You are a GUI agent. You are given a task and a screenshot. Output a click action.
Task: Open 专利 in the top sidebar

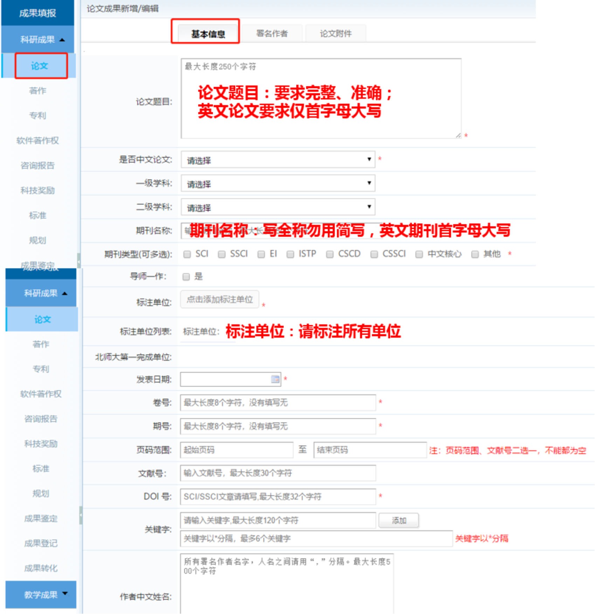[37, 116]
